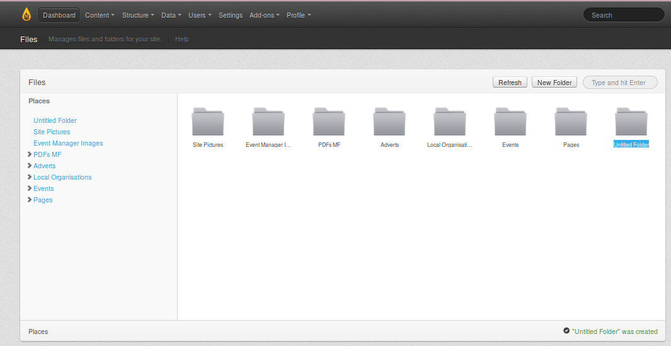Image resolution: width=671 pixels, height=346 pixels.
Task: Open the Events folder icon
Action: 510,122
